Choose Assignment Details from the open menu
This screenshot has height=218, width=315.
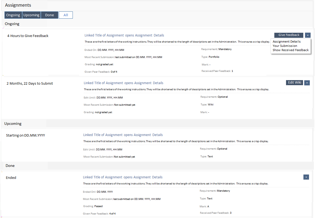(x=287, y=42)
